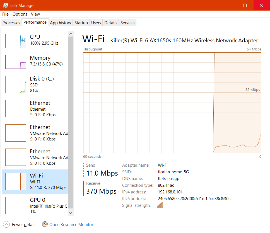This screenshot has height=233, width=270.
Task: Click the Wi-Fi signal strength bars icon
Action: pyautogui.click(x=160, y=205)
